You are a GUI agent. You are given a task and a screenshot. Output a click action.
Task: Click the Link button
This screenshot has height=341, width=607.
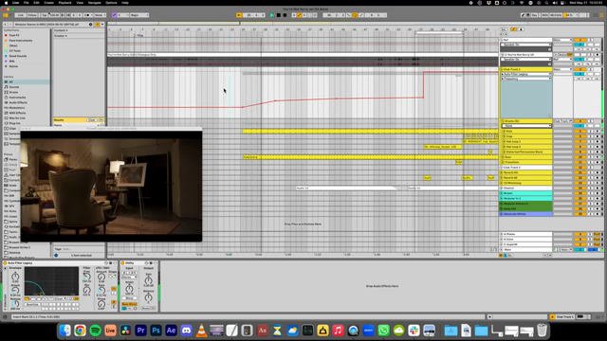click(21, 15)
